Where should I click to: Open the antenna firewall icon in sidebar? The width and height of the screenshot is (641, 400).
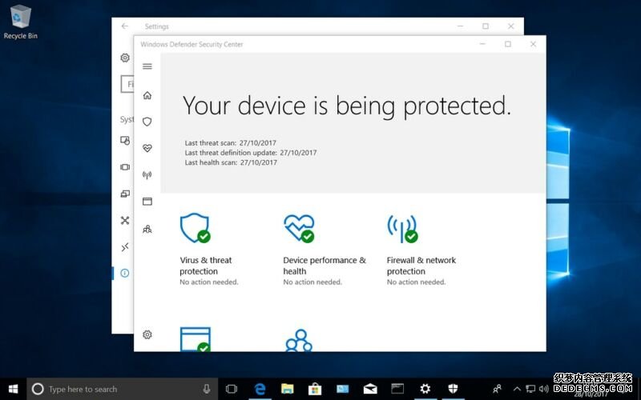(147, 174)
